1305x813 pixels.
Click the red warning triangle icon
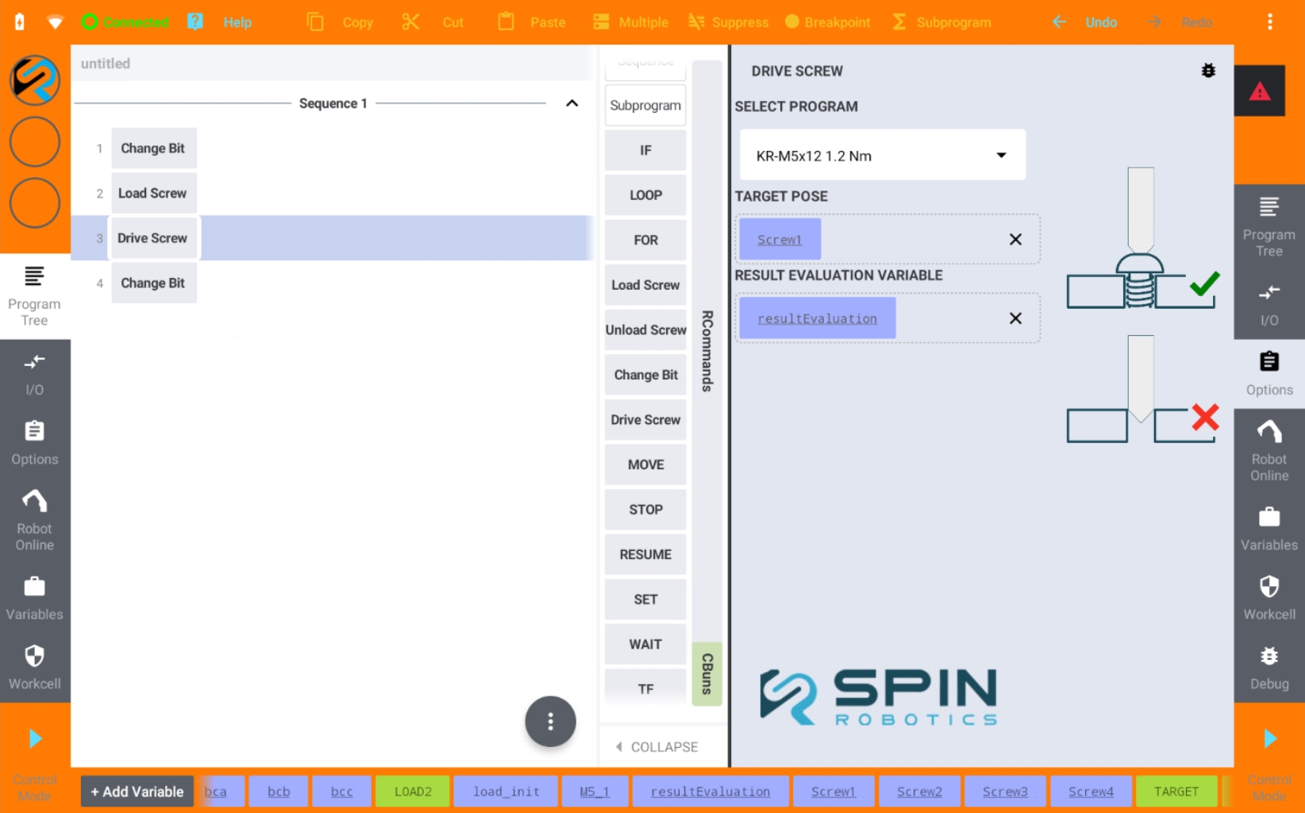1259,91
